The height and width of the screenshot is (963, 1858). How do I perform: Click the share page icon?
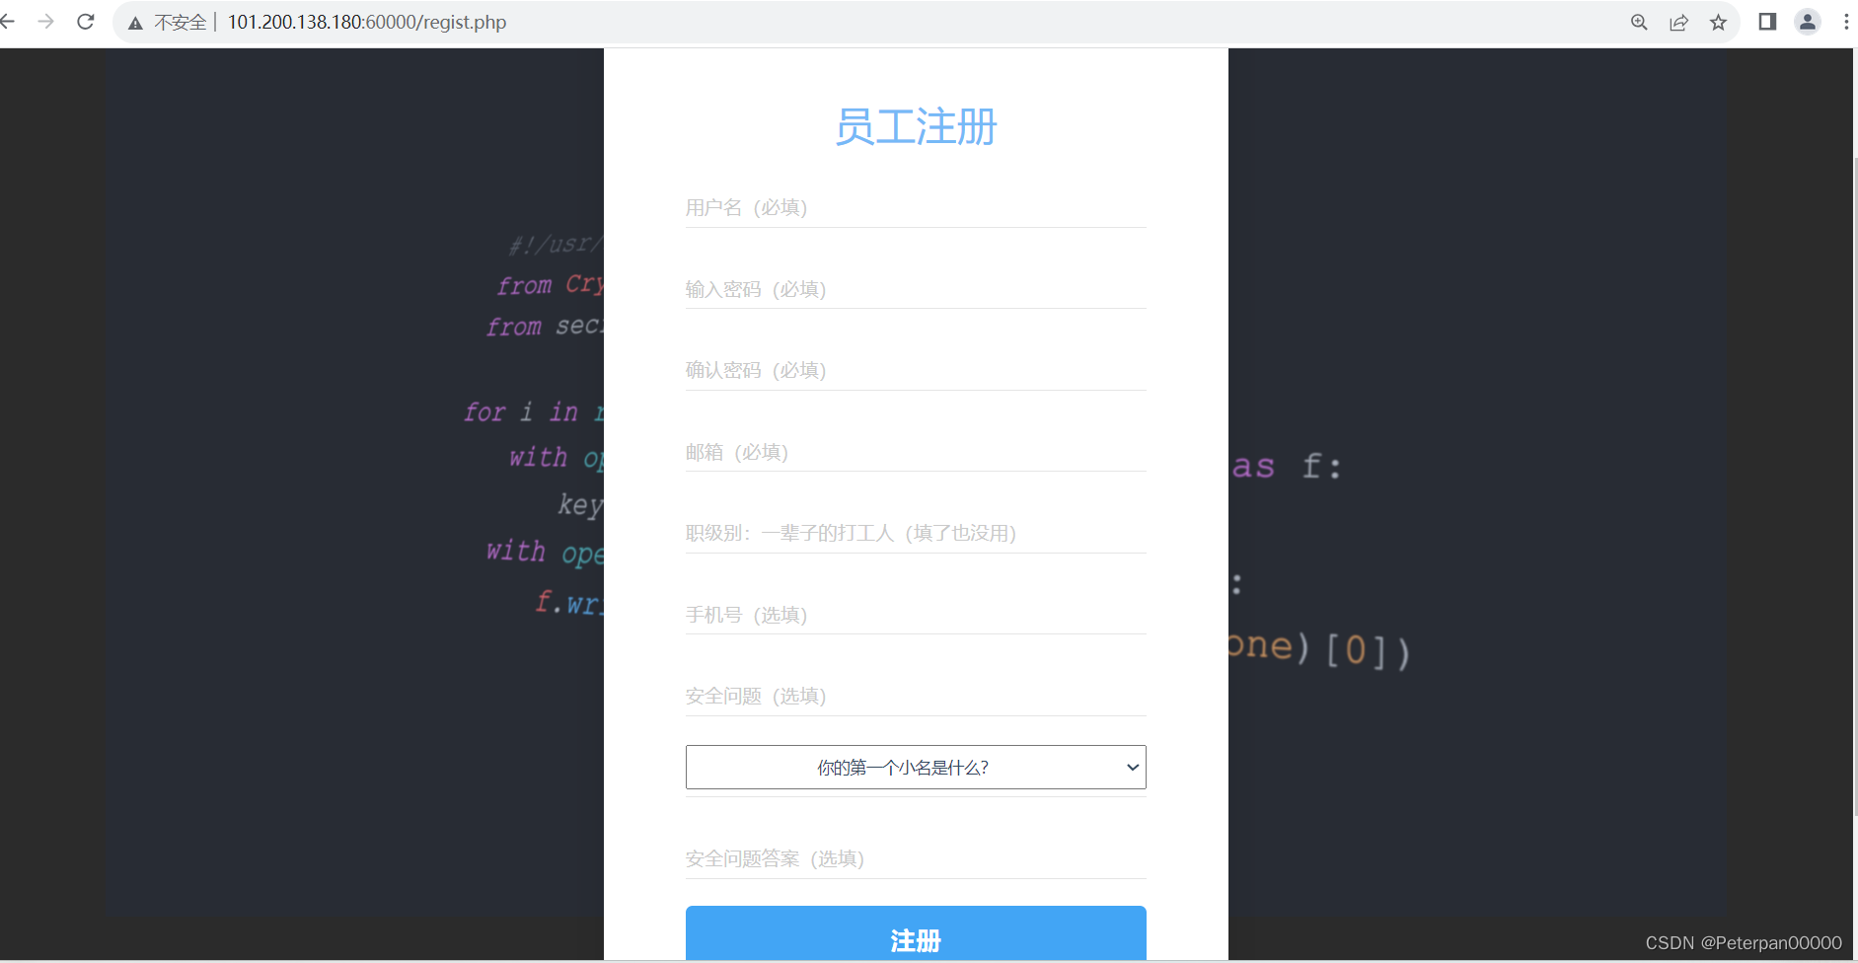1678,22
